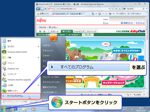The height and width of the screenshot is (112, 150).
Task: Click the IE compatibility view icon
Action: tap(112, 9)
